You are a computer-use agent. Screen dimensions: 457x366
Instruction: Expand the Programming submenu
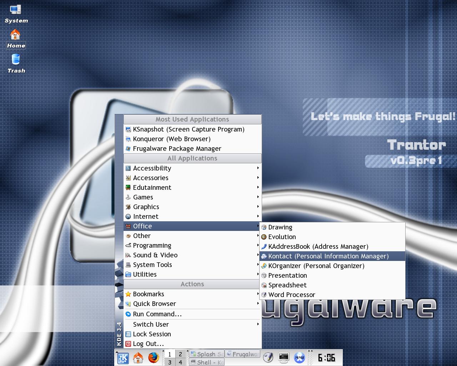point(192,246)
